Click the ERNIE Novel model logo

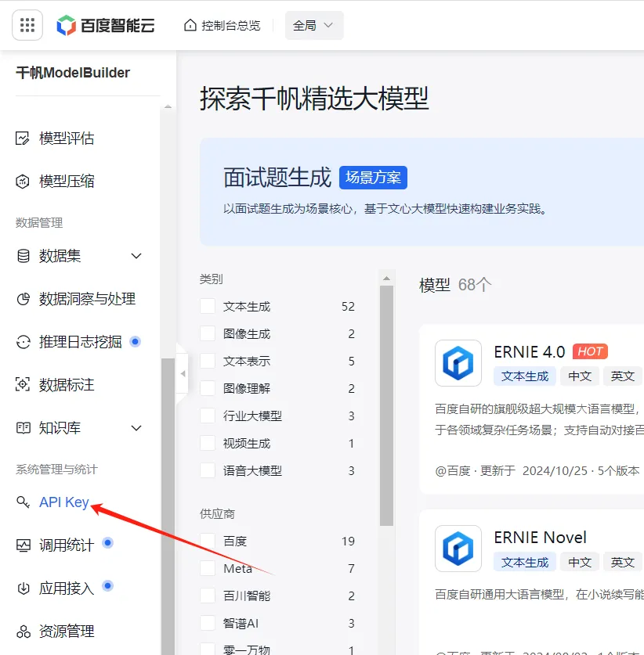point(458,548)
